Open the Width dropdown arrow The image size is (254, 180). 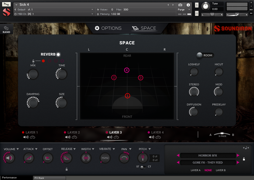(93, 149)
